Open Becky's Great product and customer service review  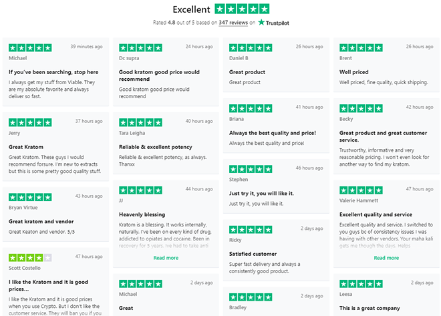pyautogui.click(x=383, y=136)
